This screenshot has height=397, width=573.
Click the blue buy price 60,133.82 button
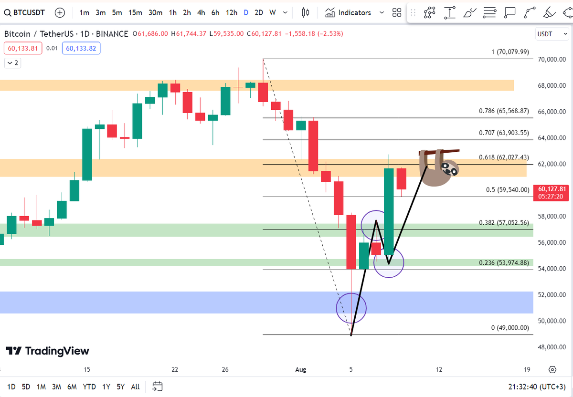click(81, 48)
